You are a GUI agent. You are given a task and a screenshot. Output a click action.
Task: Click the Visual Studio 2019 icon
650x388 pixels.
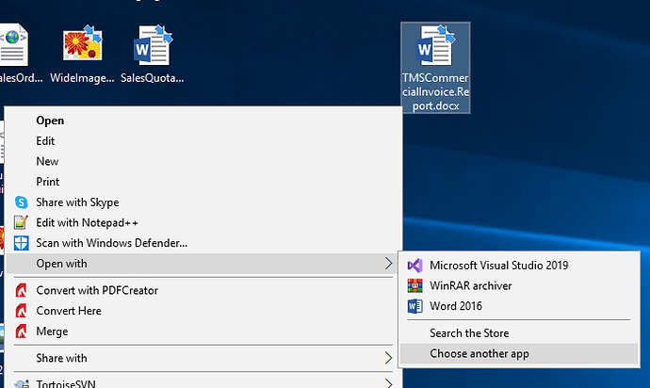[415, 266]
